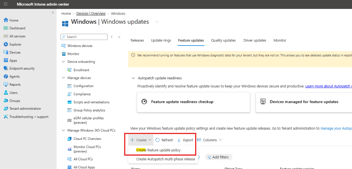Click the All Cloud Apps icon
Screen dimensions: 352x169
[69, 167]
